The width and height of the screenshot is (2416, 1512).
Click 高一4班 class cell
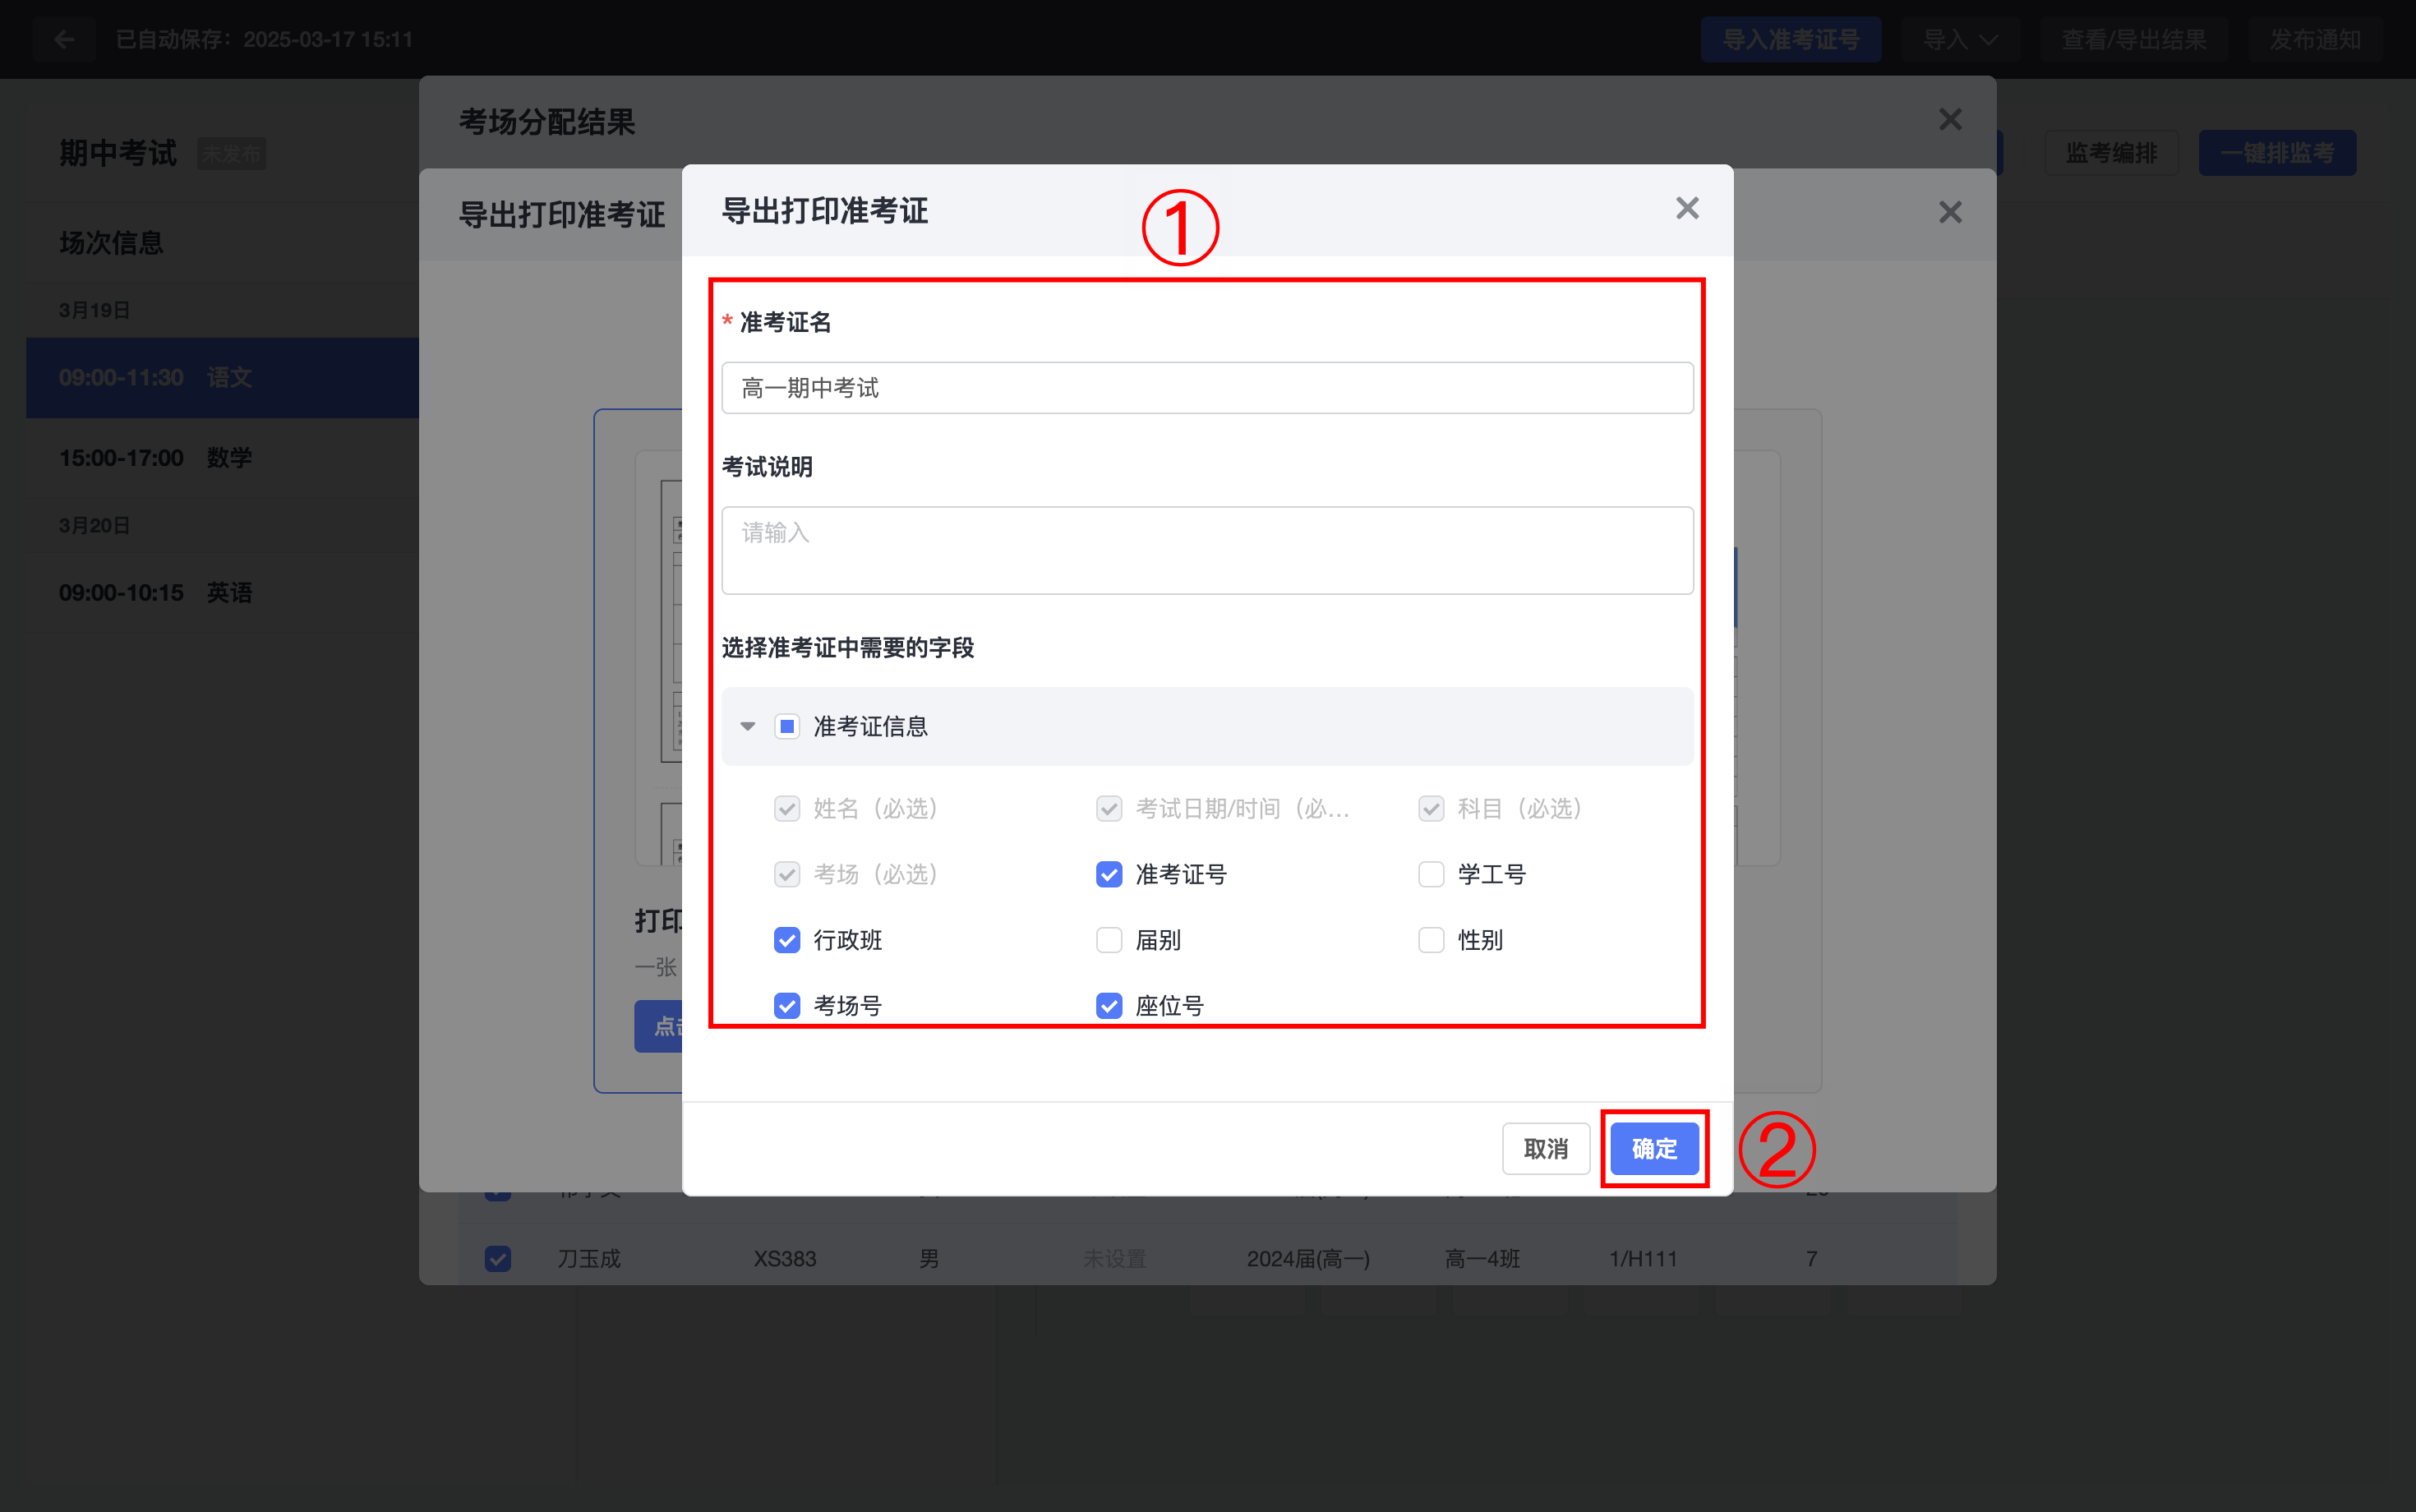coord(1482,1259)
